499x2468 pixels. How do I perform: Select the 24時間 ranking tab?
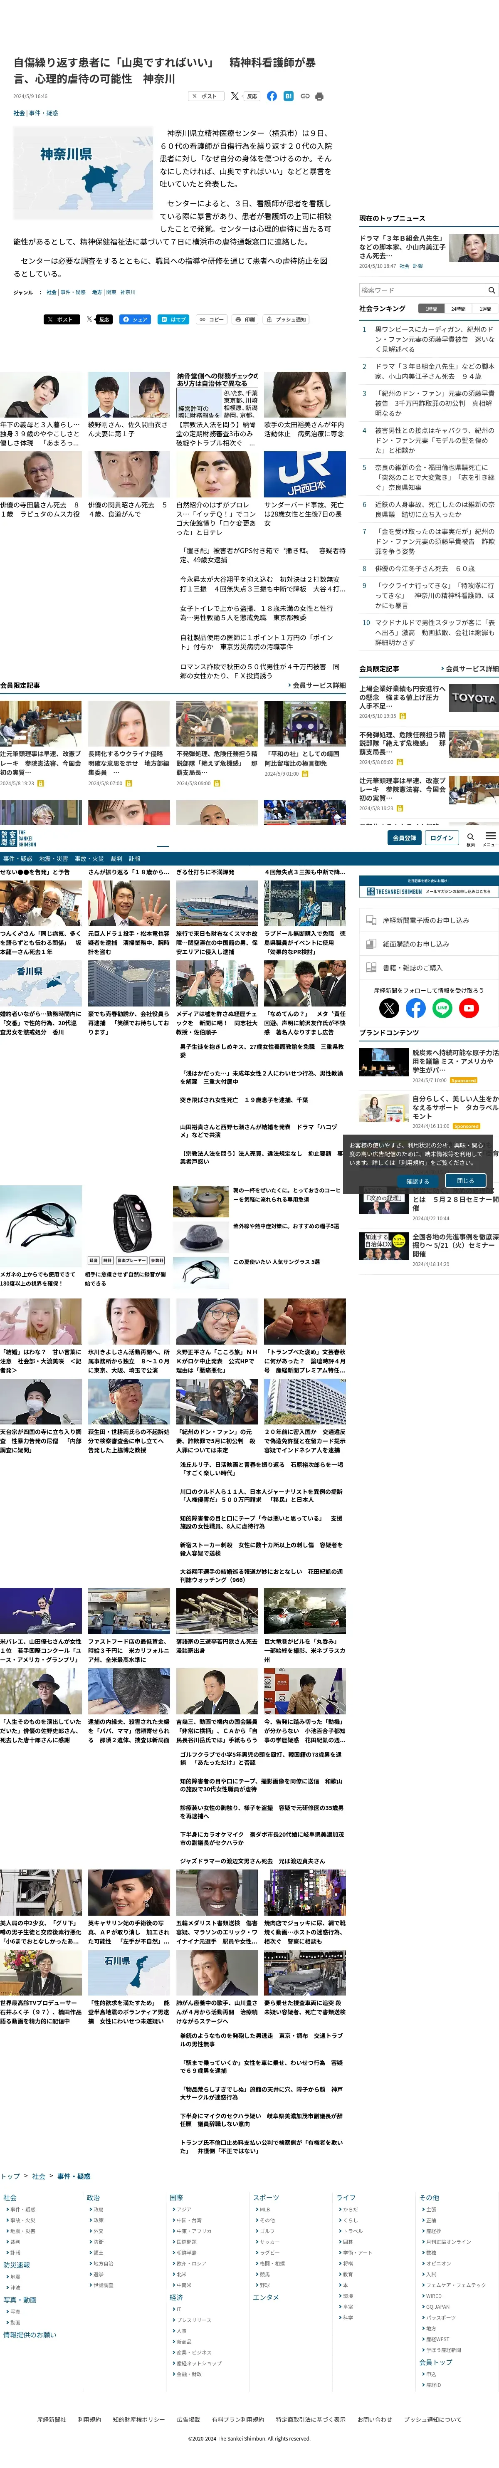[459, 309]
